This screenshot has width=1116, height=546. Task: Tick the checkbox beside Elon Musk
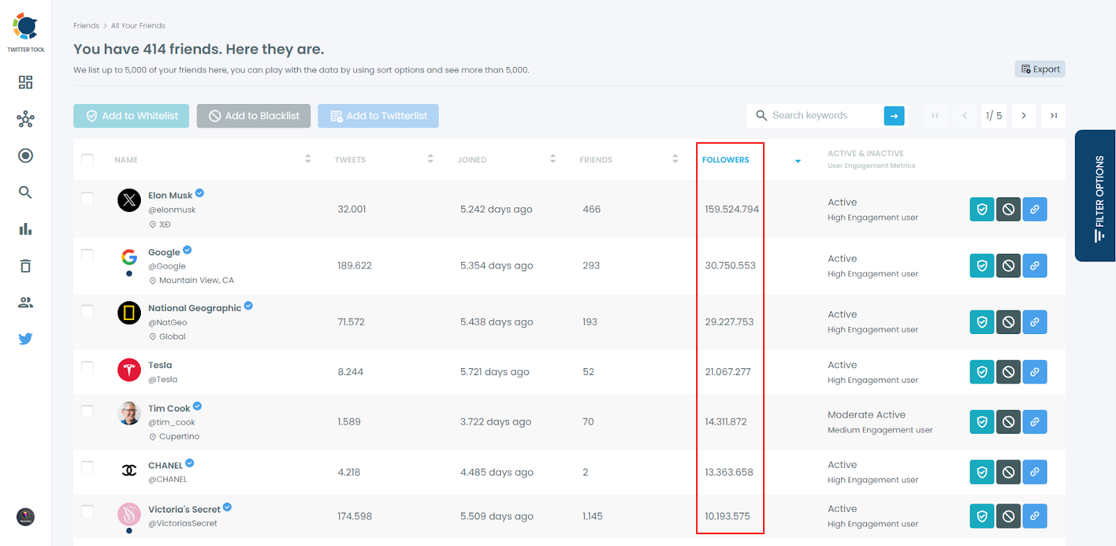[x=87, y=199]
